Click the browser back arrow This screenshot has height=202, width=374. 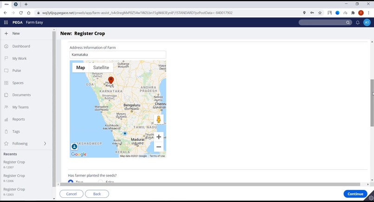(5, 13)
